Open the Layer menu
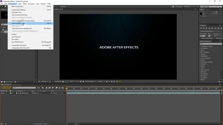The width and height of the screenshot is (223, 125). coord(20,4)
